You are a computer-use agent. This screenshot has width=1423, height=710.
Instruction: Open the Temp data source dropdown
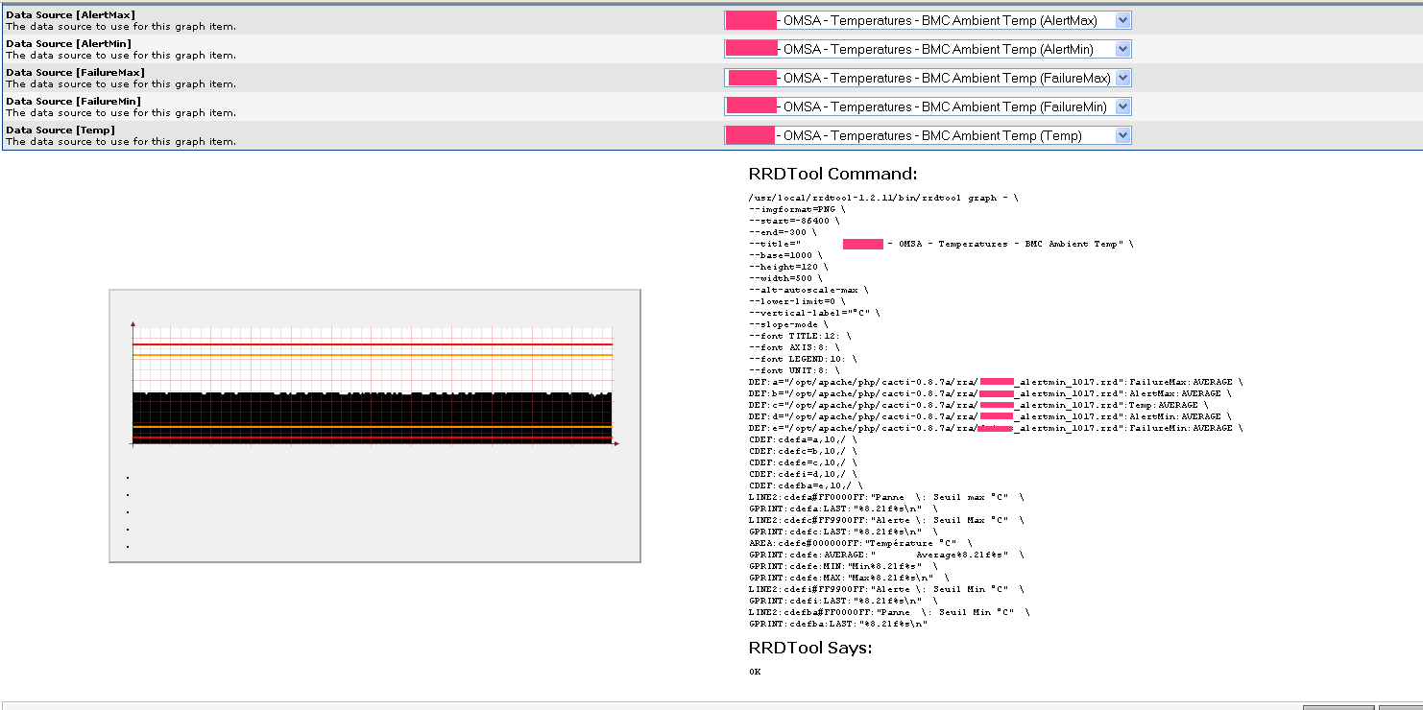(928, 135)
